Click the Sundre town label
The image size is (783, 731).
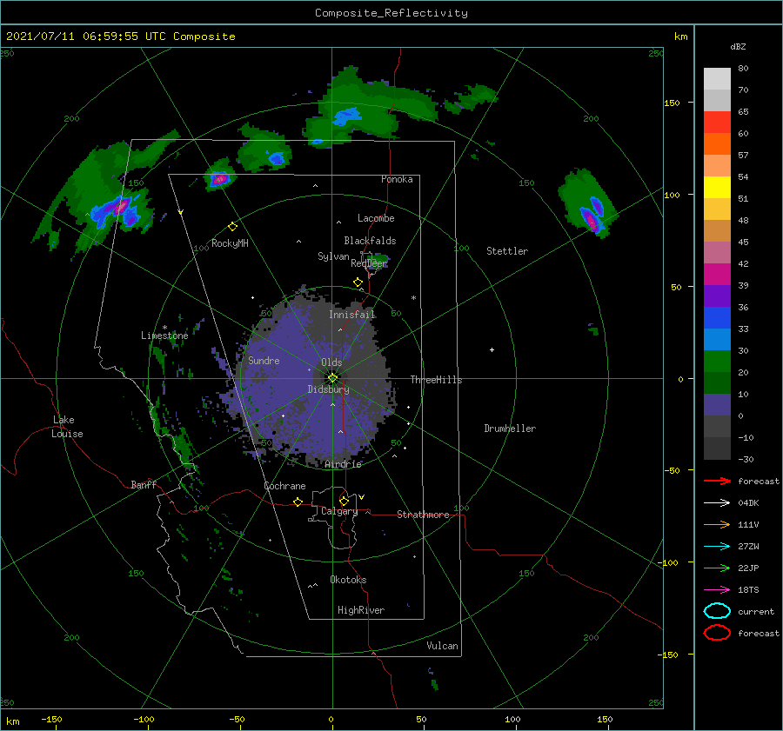264,360
